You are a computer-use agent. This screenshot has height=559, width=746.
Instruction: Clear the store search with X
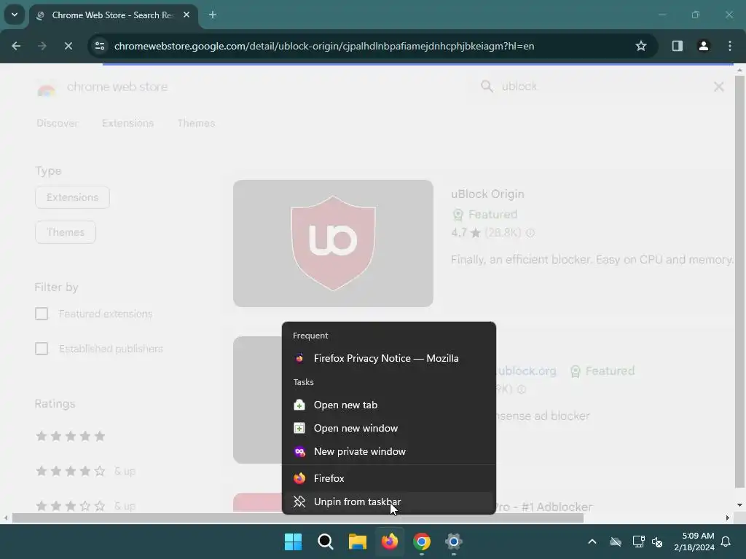coord(719,87)
